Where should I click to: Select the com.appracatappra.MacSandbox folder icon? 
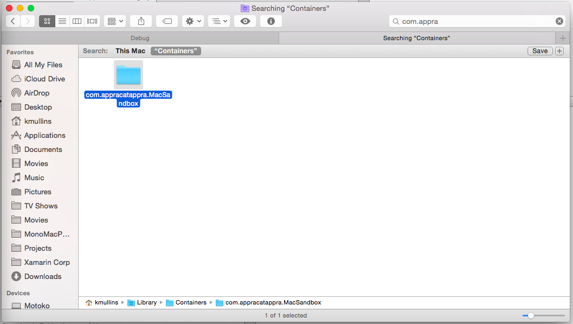(128, 75)
